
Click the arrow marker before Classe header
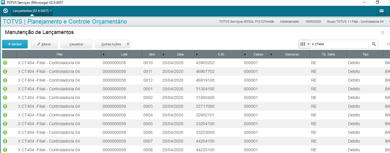(x=245, y=54)
